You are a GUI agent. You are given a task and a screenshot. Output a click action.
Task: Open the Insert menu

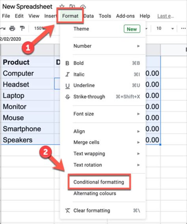coord(50,16)
